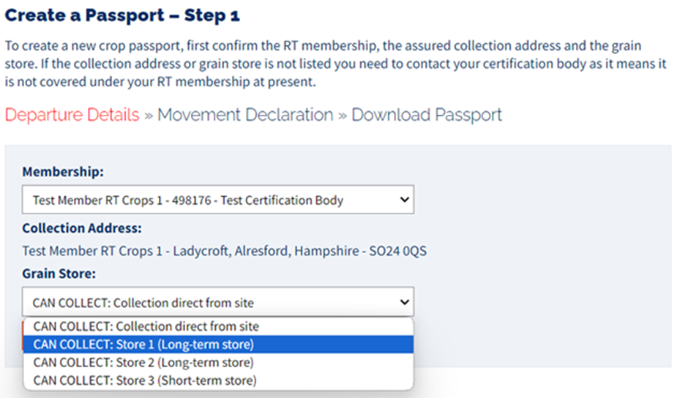Click the introductory paragraph about crop passports
688x398 pixels.
point(335,64)
